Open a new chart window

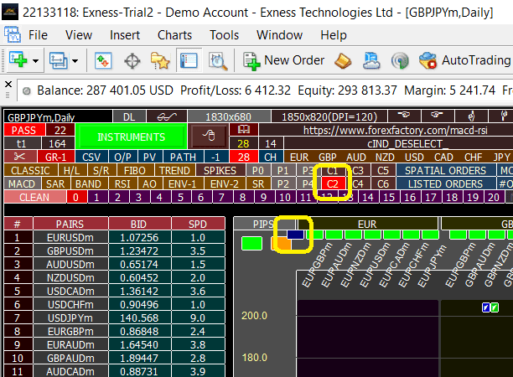click(18, 60)
